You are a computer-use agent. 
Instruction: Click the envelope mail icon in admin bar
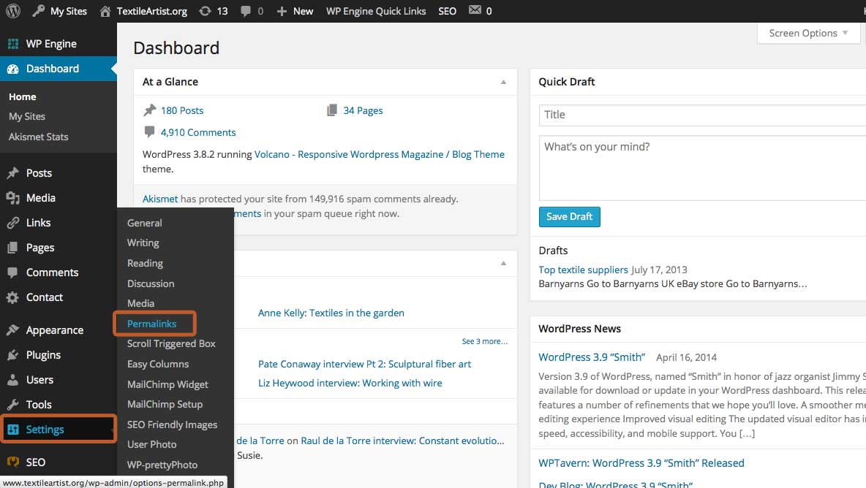pos(475,10)
